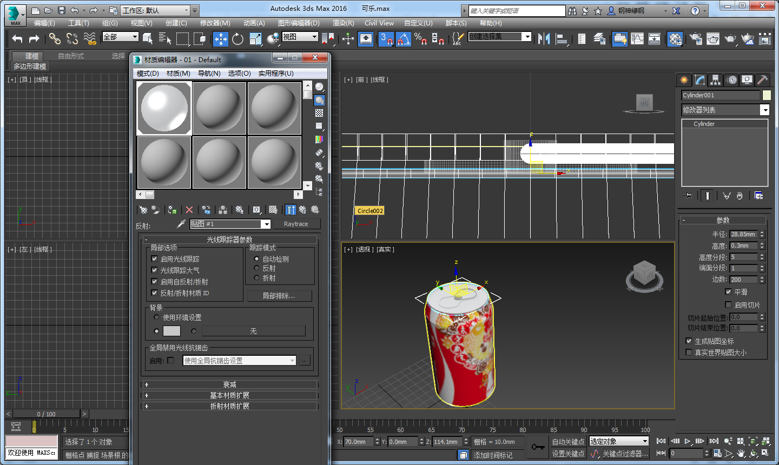Click the background color swatch

pos(171,331)
